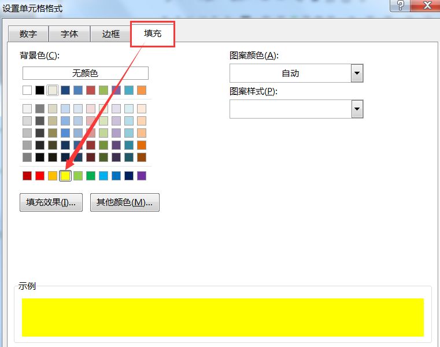The height and width of the screenshot is (347, 440).
Task: Choose the darkest maroon red shade swatch
Action: [x=91, y=157]
